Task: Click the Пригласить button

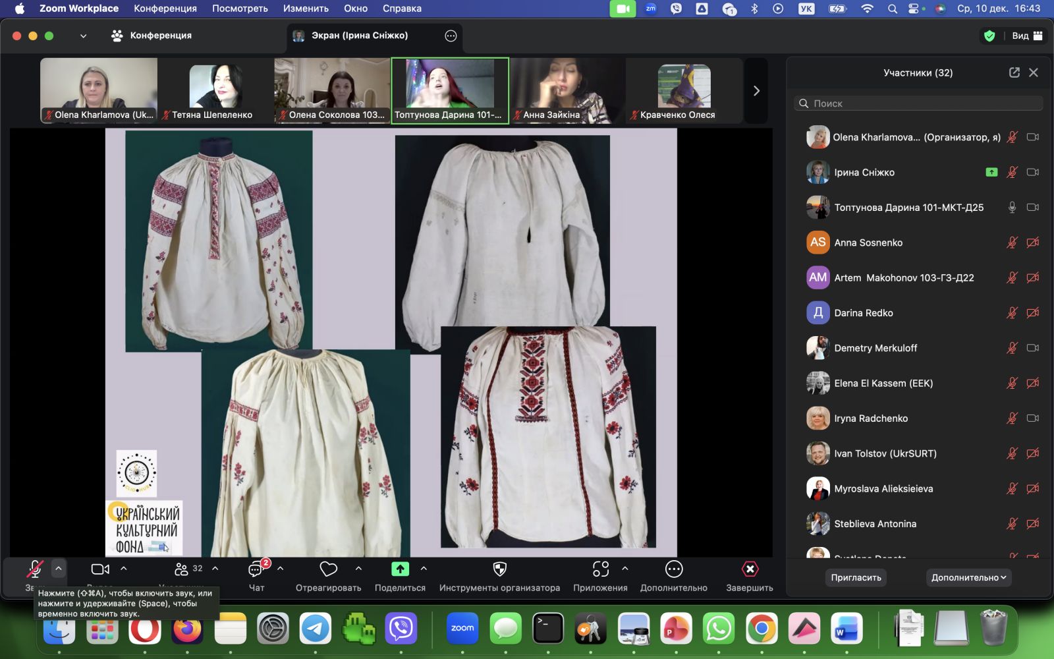Action: tap(856, 577)
